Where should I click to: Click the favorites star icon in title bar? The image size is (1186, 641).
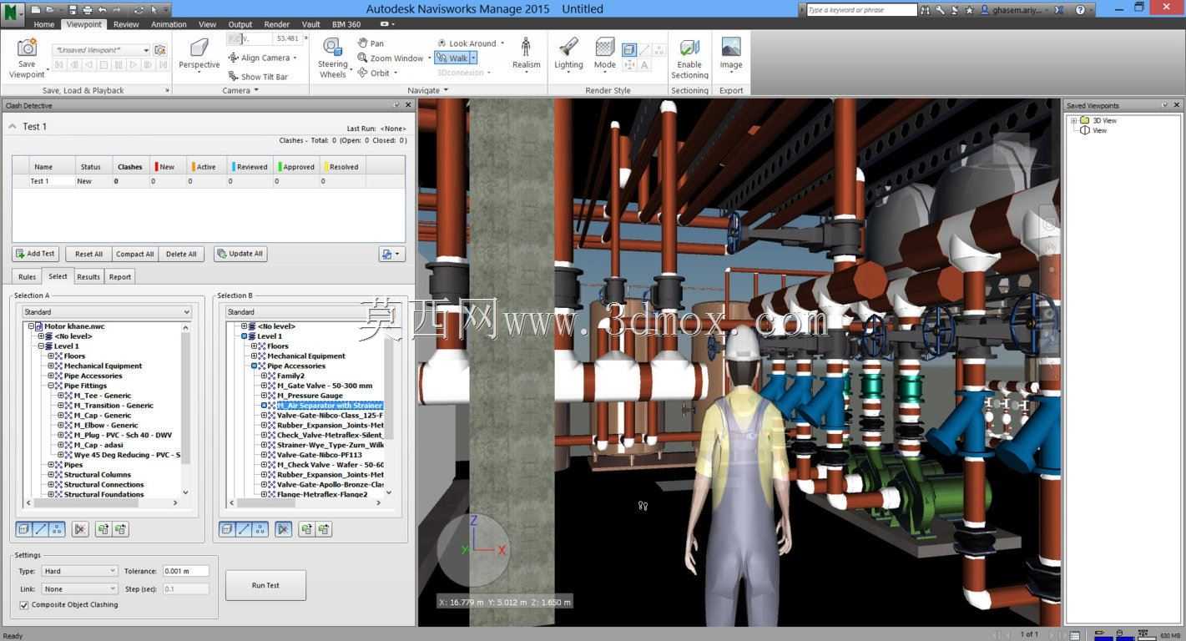pos(969,10)
